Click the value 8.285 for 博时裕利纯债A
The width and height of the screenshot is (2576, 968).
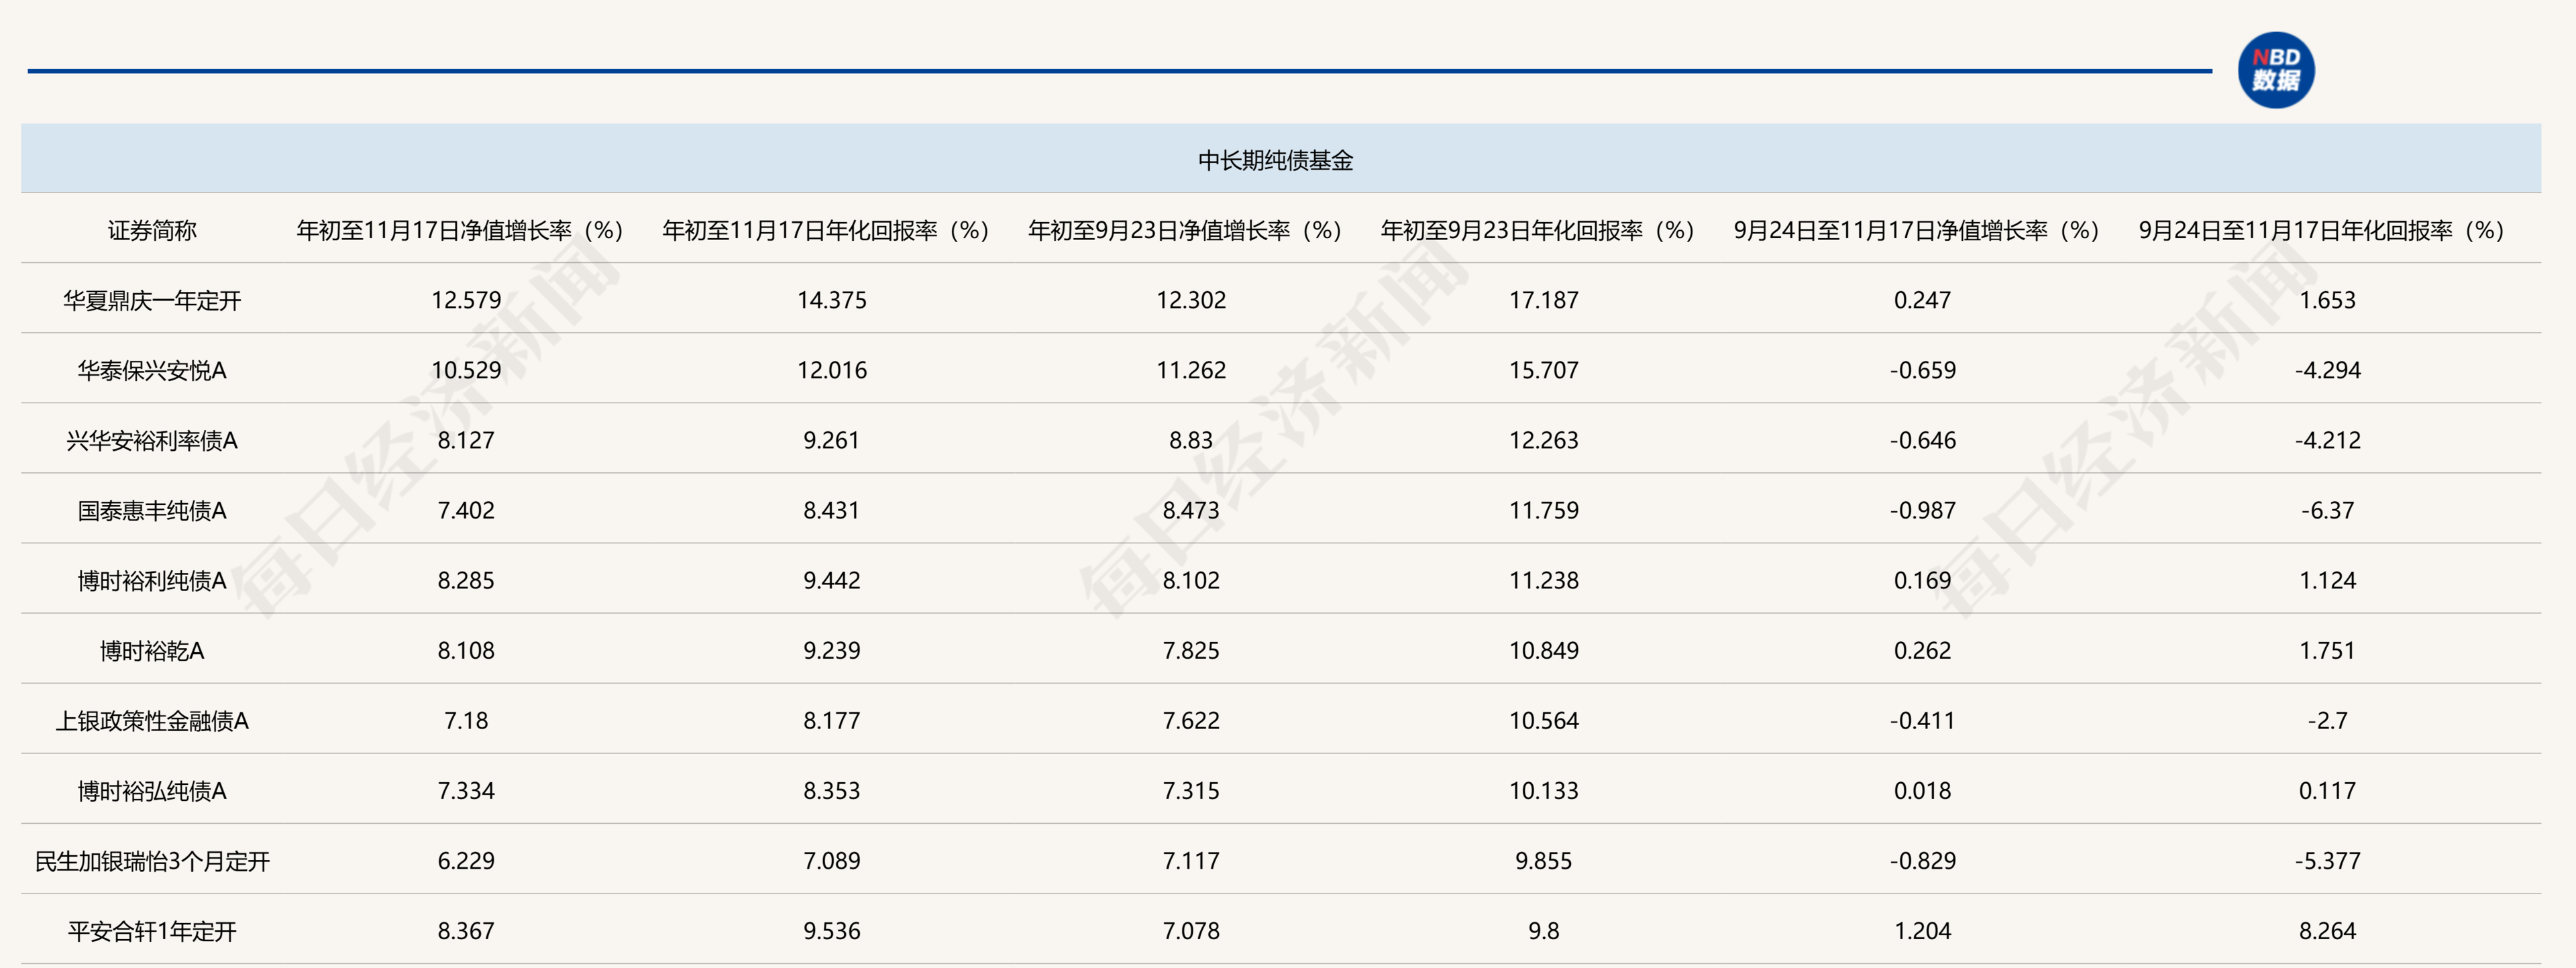point(466,580)
